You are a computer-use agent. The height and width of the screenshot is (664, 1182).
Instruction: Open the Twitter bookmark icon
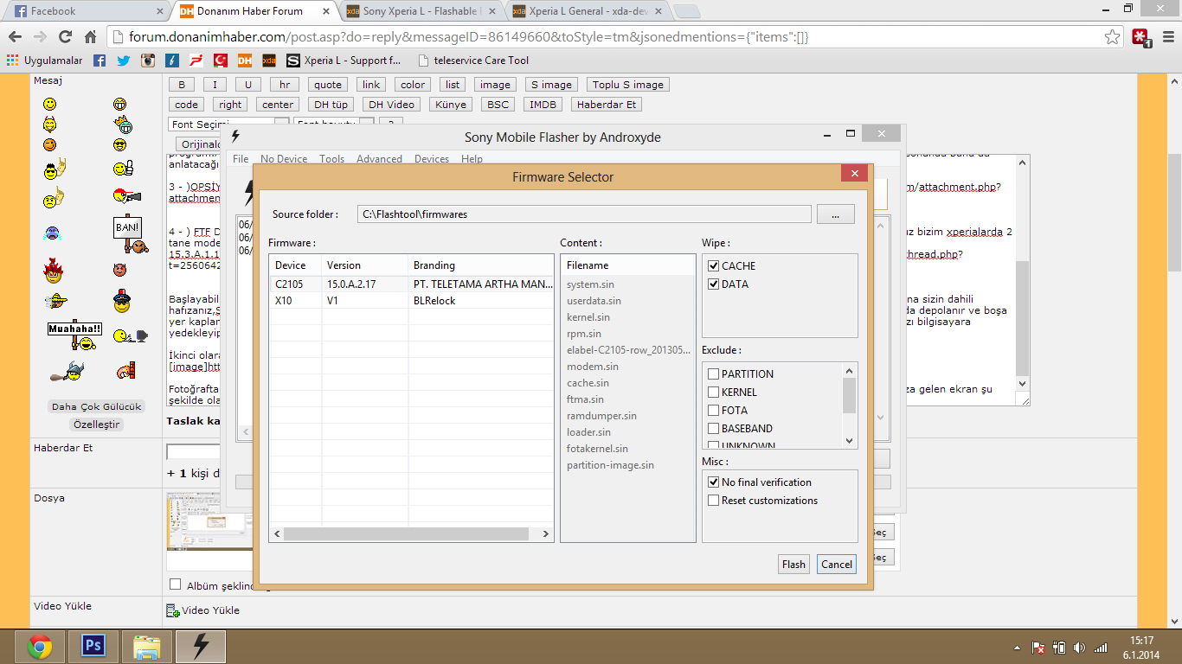(x=124, y=61)
